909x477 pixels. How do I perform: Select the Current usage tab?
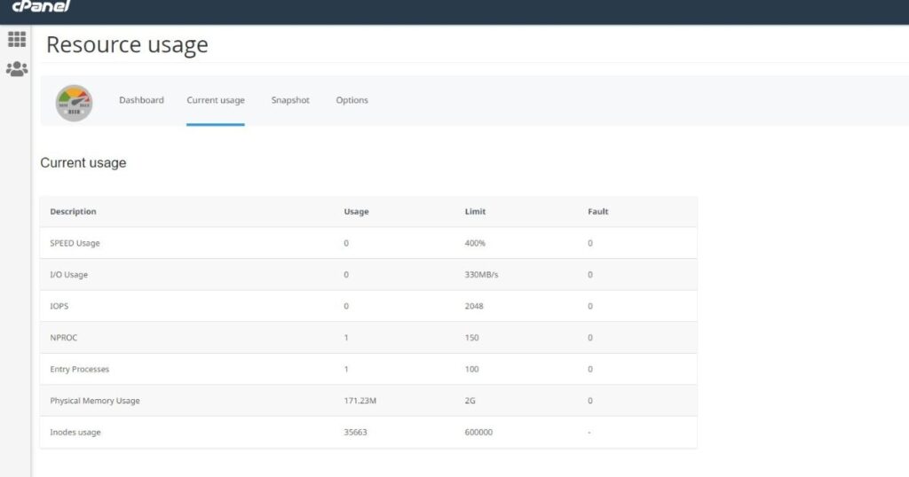click(216, 100)
